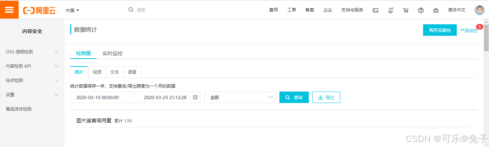Select the 语音 sub-tab
Viewport: 489px width, 147px height.
132,72
